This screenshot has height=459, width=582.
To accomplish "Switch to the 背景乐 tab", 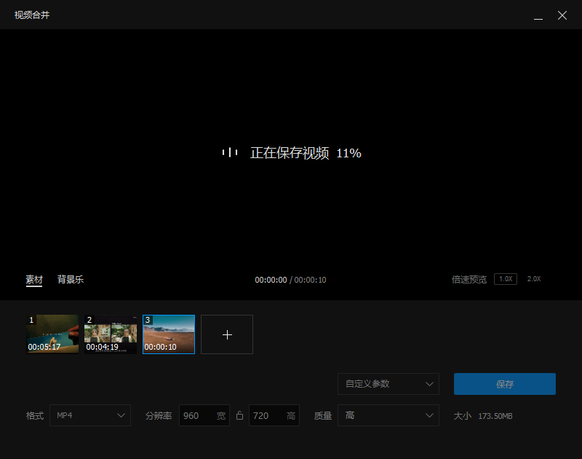I will pos(70,279).
